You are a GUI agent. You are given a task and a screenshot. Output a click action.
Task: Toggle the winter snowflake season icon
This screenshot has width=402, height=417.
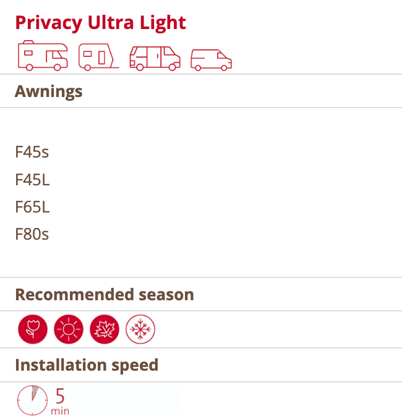tap(140, 329)
